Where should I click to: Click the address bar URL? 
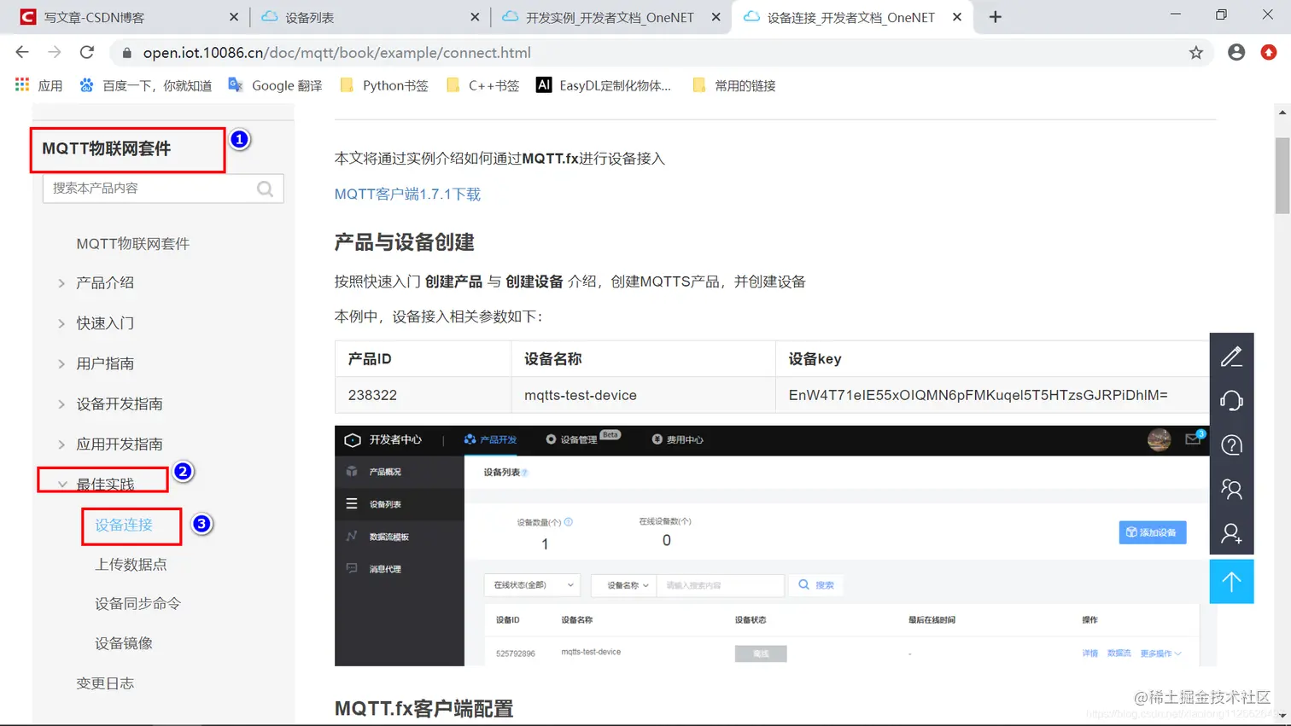tap(336, 52)
